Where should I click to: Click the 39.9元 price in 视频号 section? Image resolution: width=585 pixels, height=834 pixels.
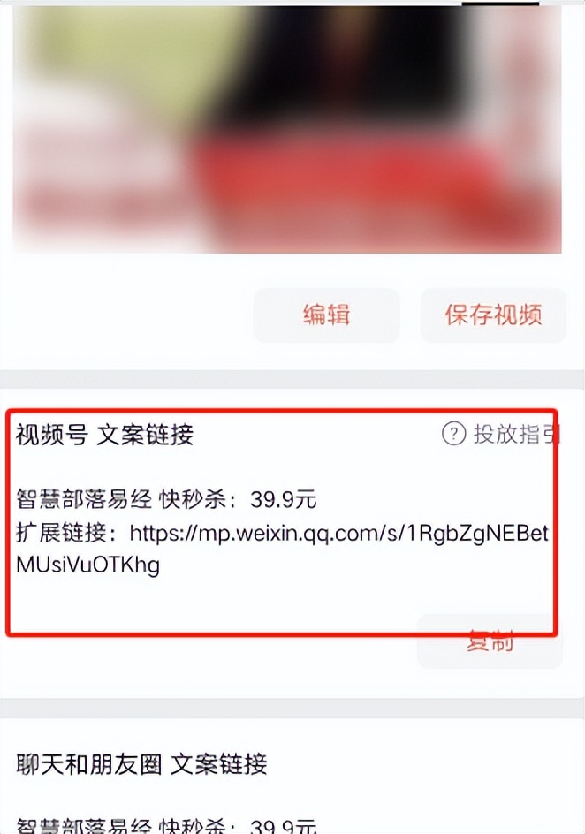[284, 499]
